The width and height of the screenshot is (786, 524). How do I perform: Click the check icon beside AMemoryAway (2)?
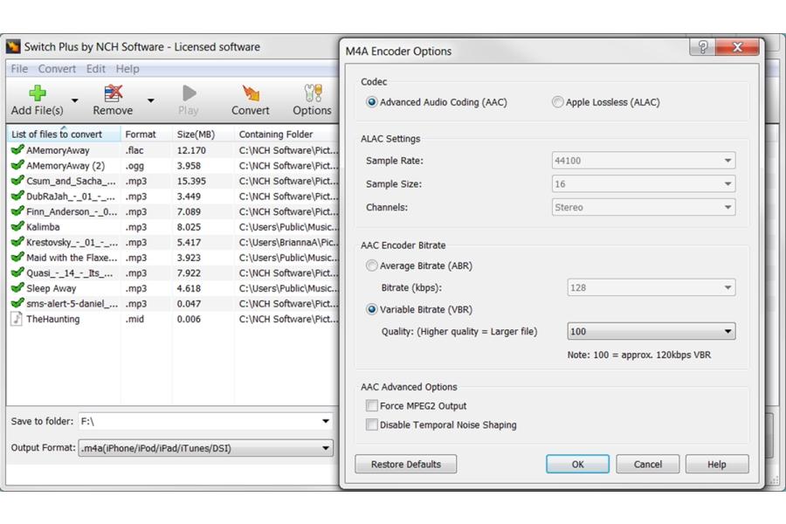click(17, 165)
